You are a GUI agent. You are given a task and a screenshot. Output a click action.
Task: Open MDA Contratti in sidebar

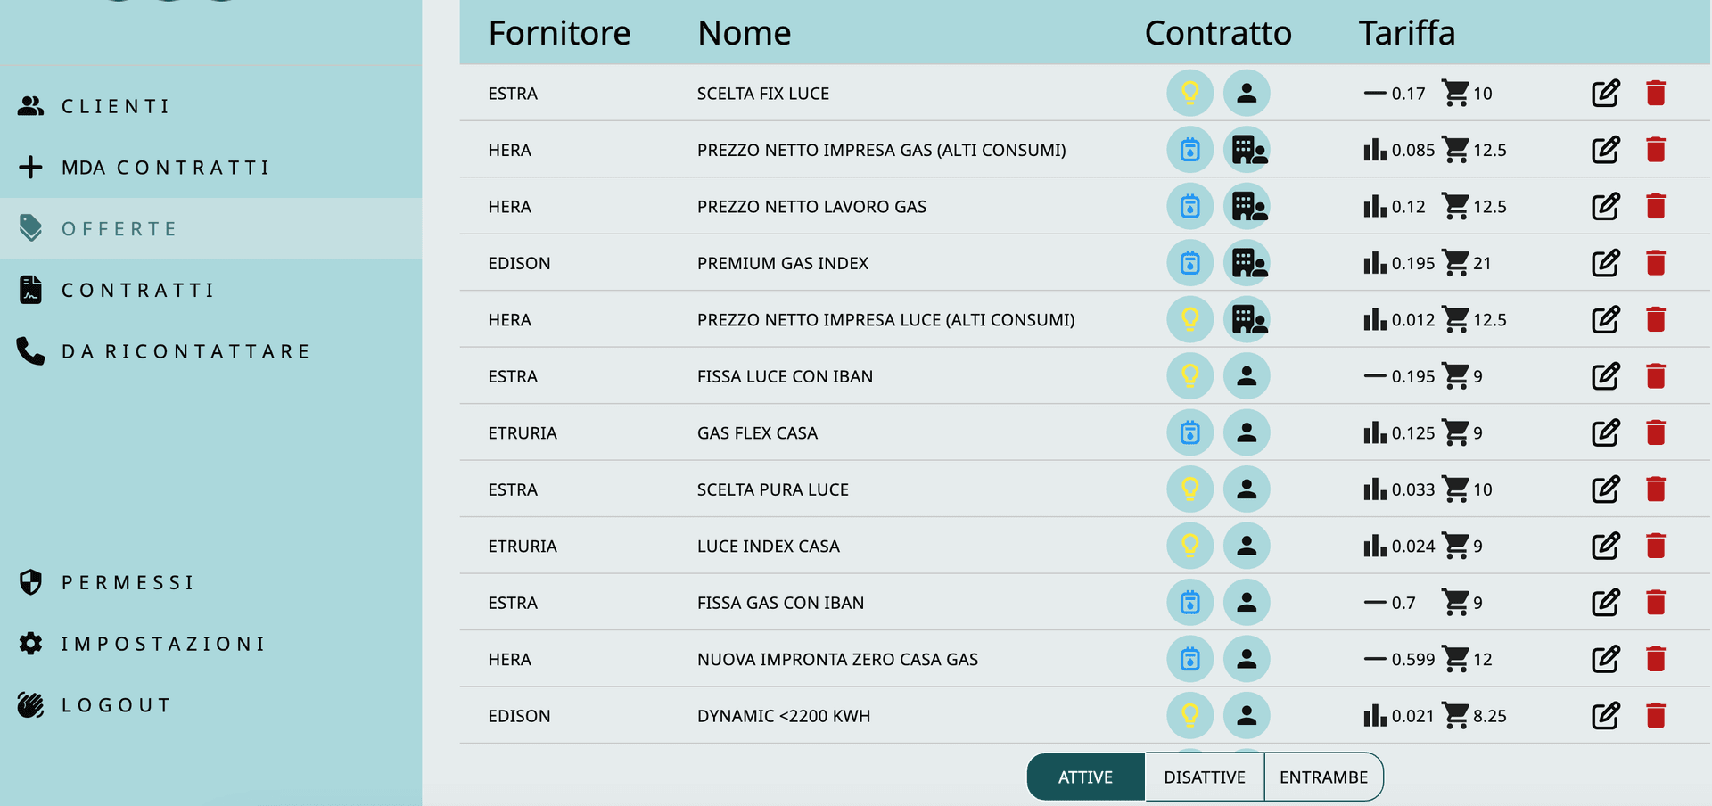point(210,168)
